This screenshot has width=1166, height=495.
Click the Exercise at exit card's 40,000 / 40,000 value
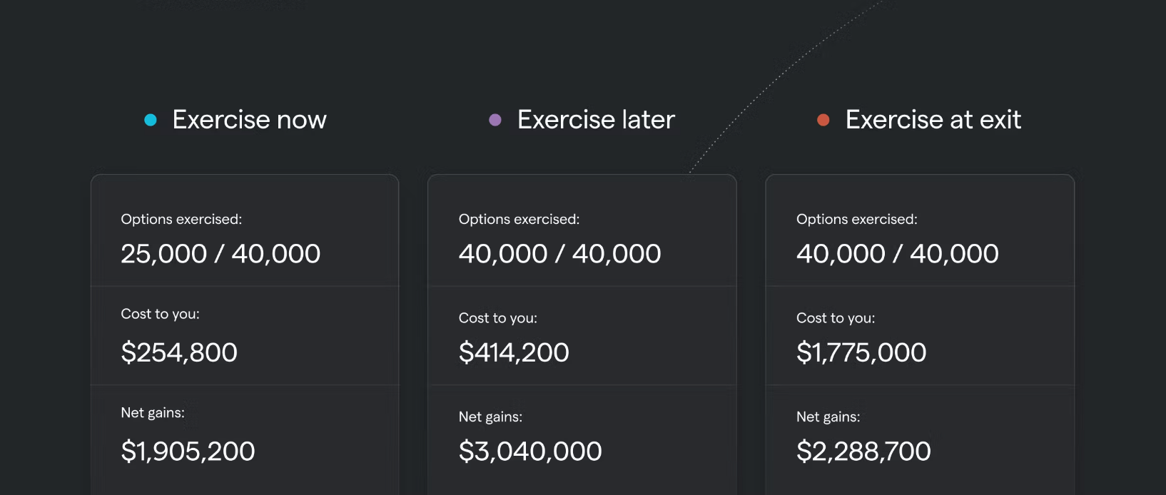(x=897, y=254)
